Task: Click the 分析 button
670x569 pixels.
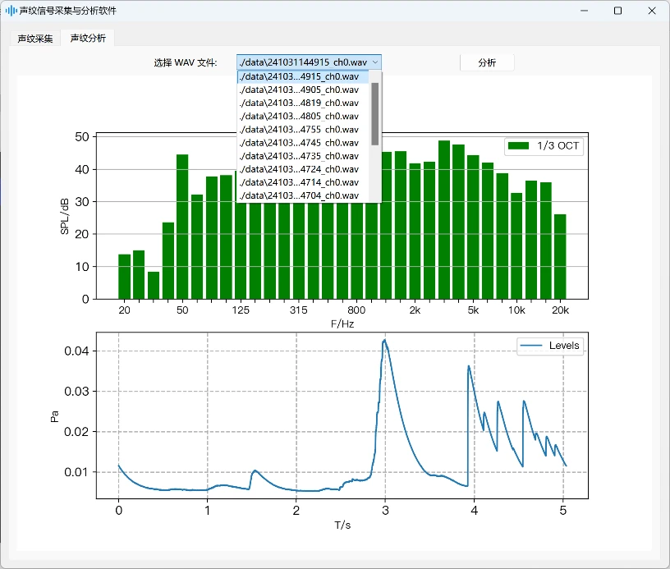Action: pos(487,62)
